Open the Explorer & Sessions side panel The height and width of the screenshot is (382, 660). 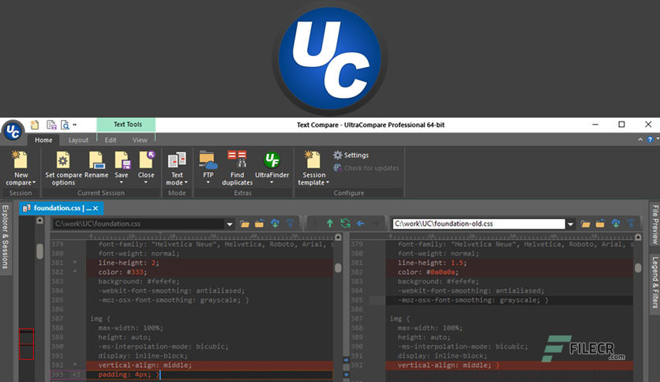[x=5, y=237]
